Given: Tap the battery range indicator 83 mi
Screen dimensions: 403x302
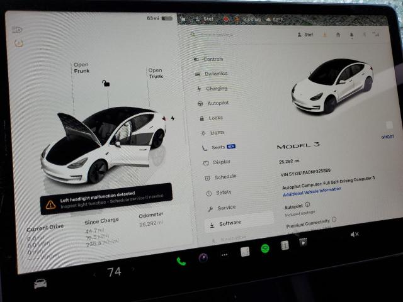Looking at the screenshot, I should click(159, 18).
